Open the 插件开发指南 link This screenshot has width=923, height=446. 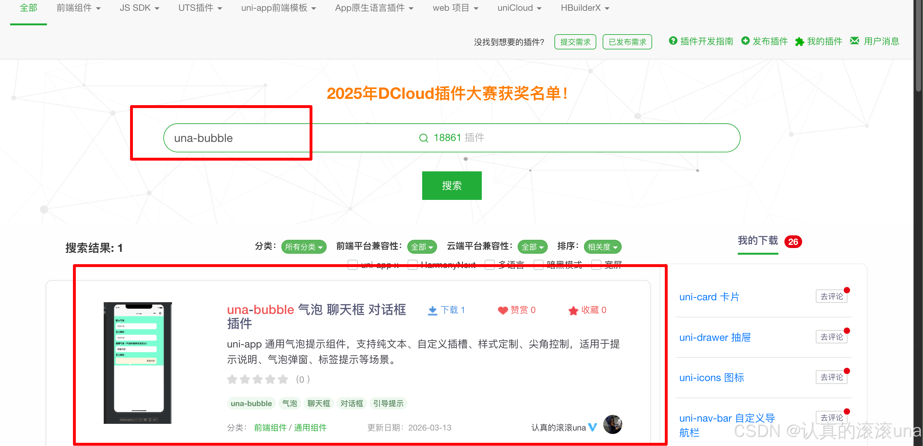tap(707, 41)
